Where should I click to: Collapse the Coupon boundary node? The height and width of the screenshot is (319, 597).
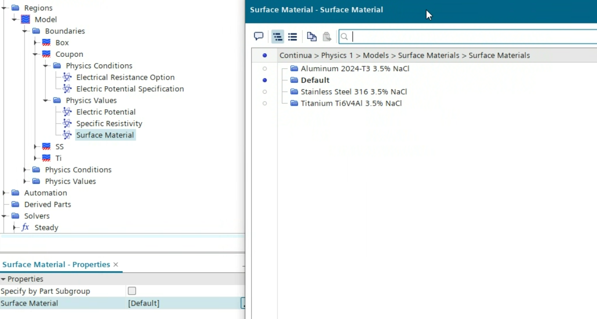coord(35,54)
